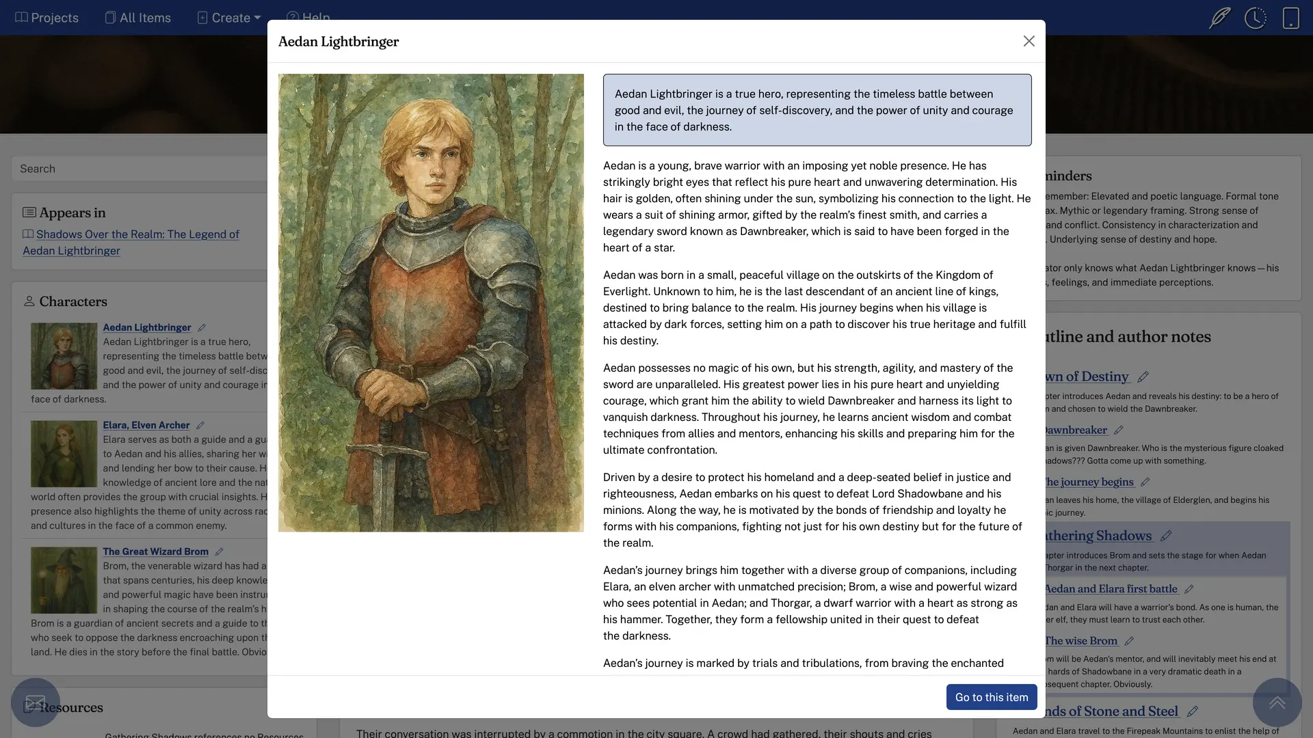Click the Create plus-document icon
The image size is (1313, 738).
[202, 18]
